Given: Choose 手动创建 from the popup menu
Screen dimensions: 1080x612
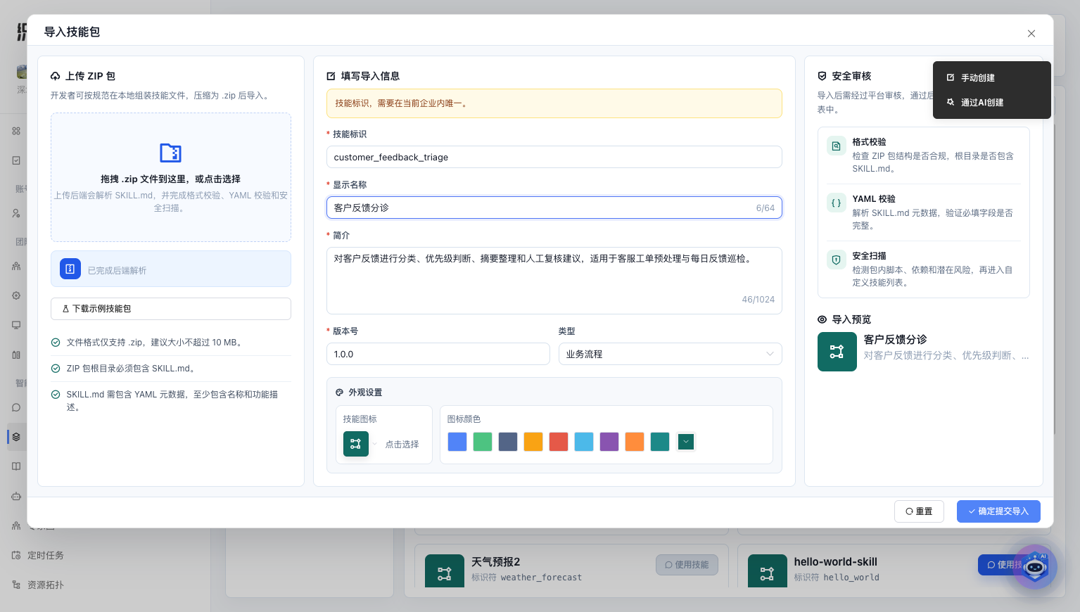Looking at the screenshot, I should click(x=992, y=77).
